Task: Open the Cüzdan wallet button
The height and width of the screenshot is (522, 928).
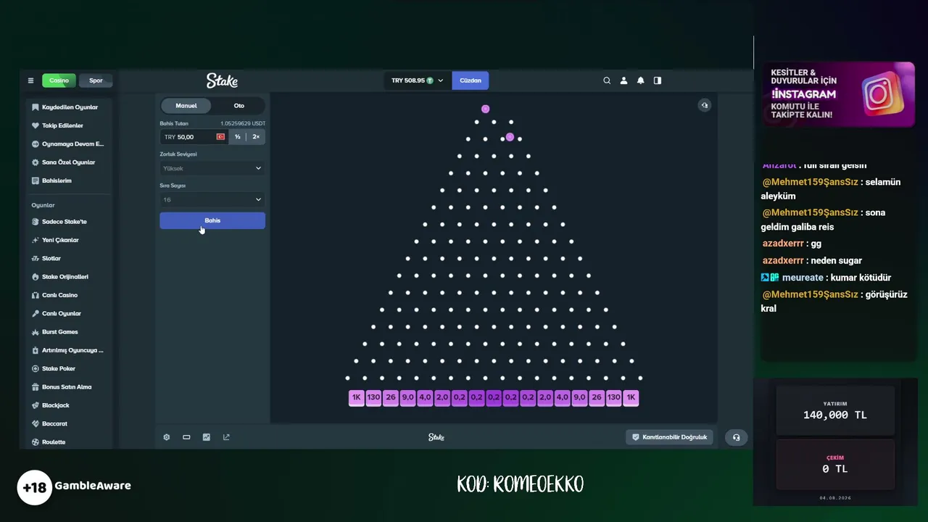Action: pyautogui.click(x=471, y=80)
